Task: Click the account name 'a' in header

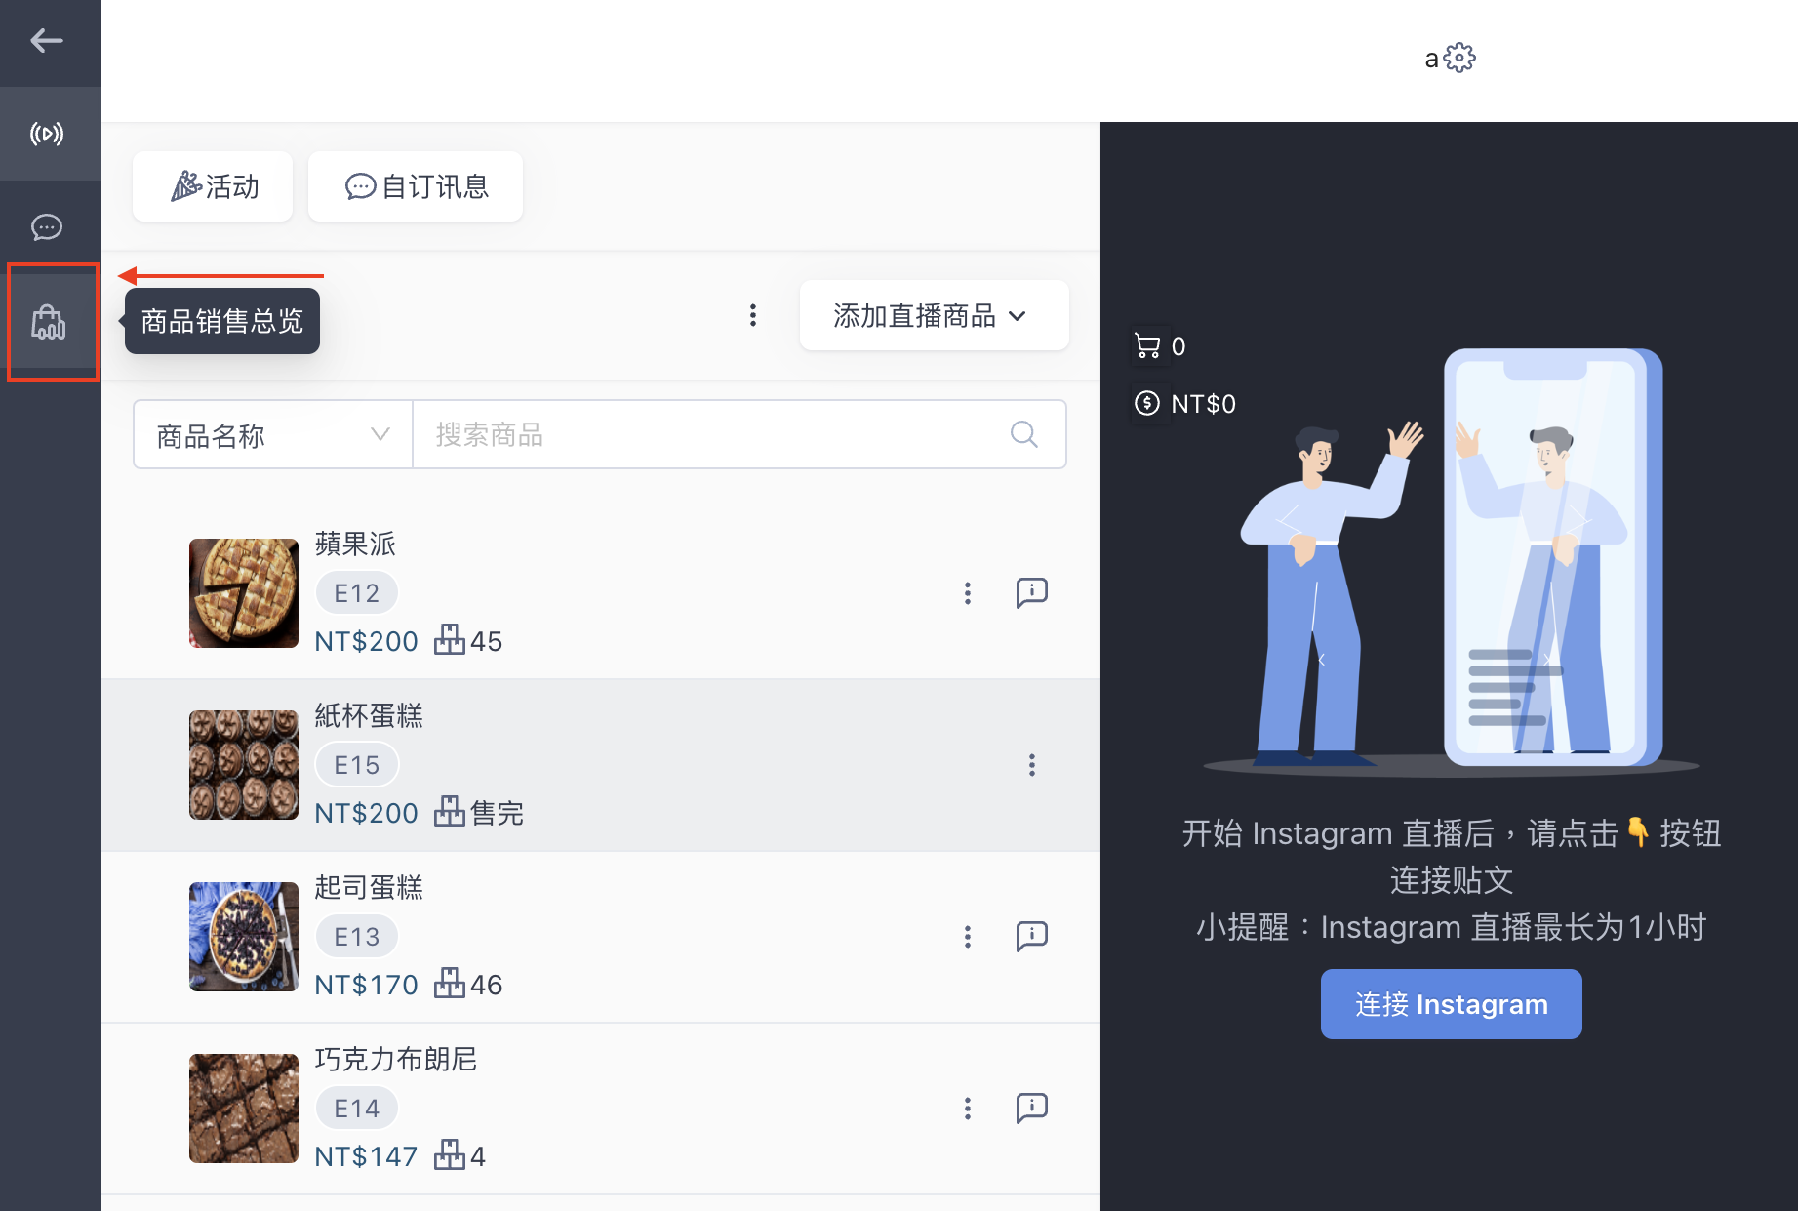Action: coord(1431,60)
